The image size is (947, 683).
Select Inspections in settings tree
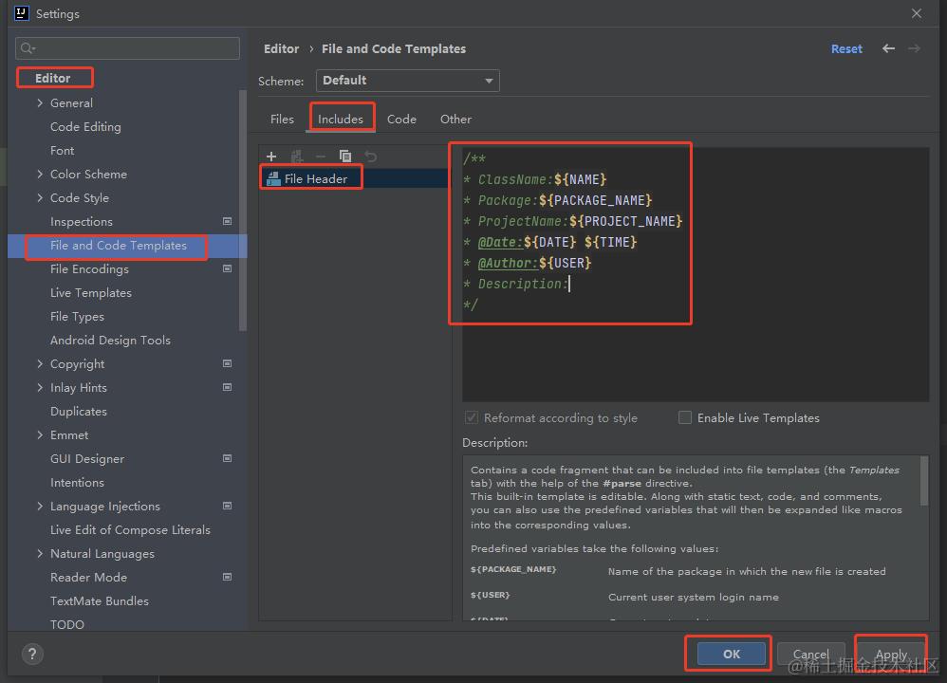(82, 222)
